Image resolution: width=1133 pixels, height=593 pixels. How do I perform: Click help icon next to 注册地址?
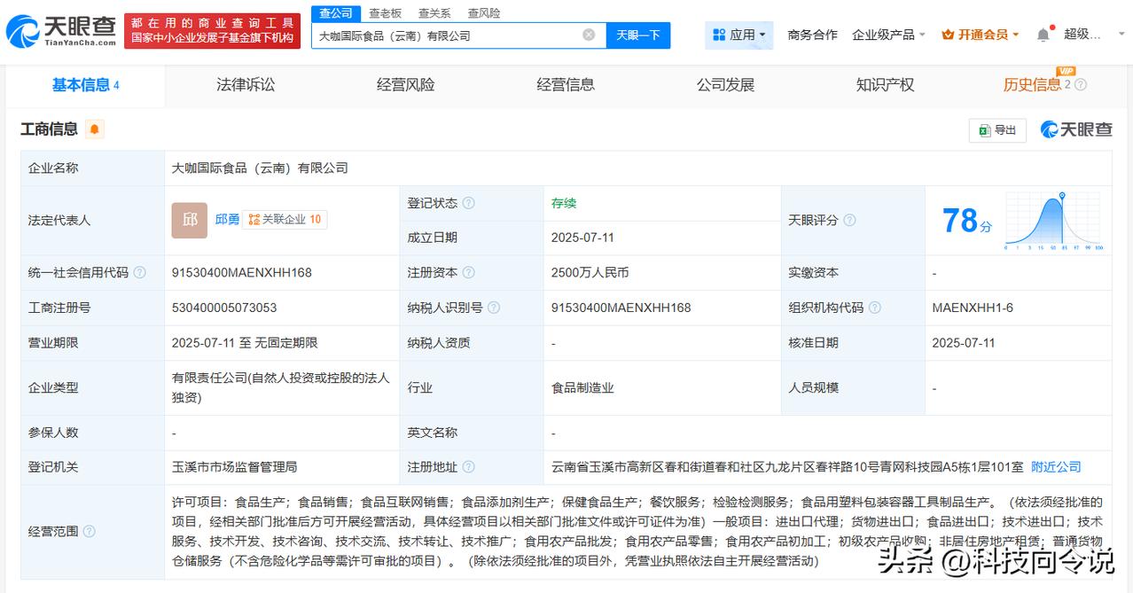468,467
